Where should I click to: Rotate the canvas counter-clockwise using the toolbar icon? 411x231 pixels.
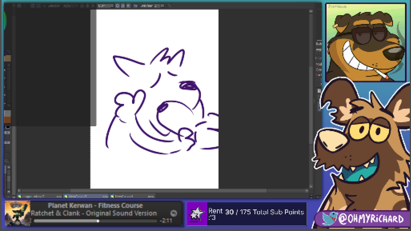tap(118, 6)
